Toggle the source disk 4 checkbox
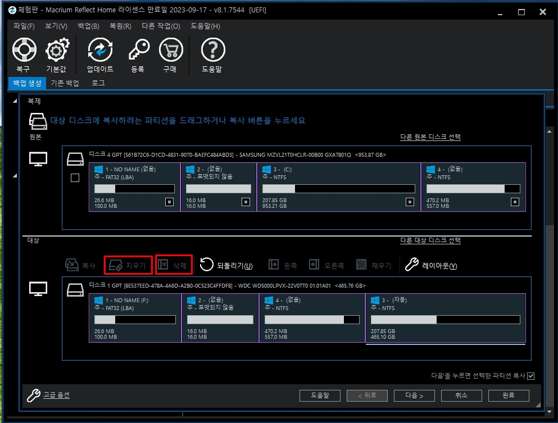The height and width of the screenshot is (423, 558). point(75,178)
